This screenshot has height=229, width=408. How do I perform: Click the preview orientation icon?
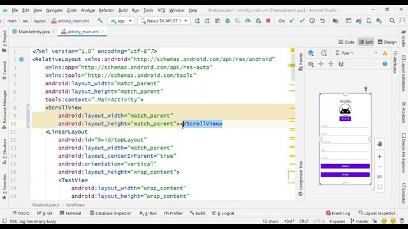pyautogui.click(x=324, y=53)
